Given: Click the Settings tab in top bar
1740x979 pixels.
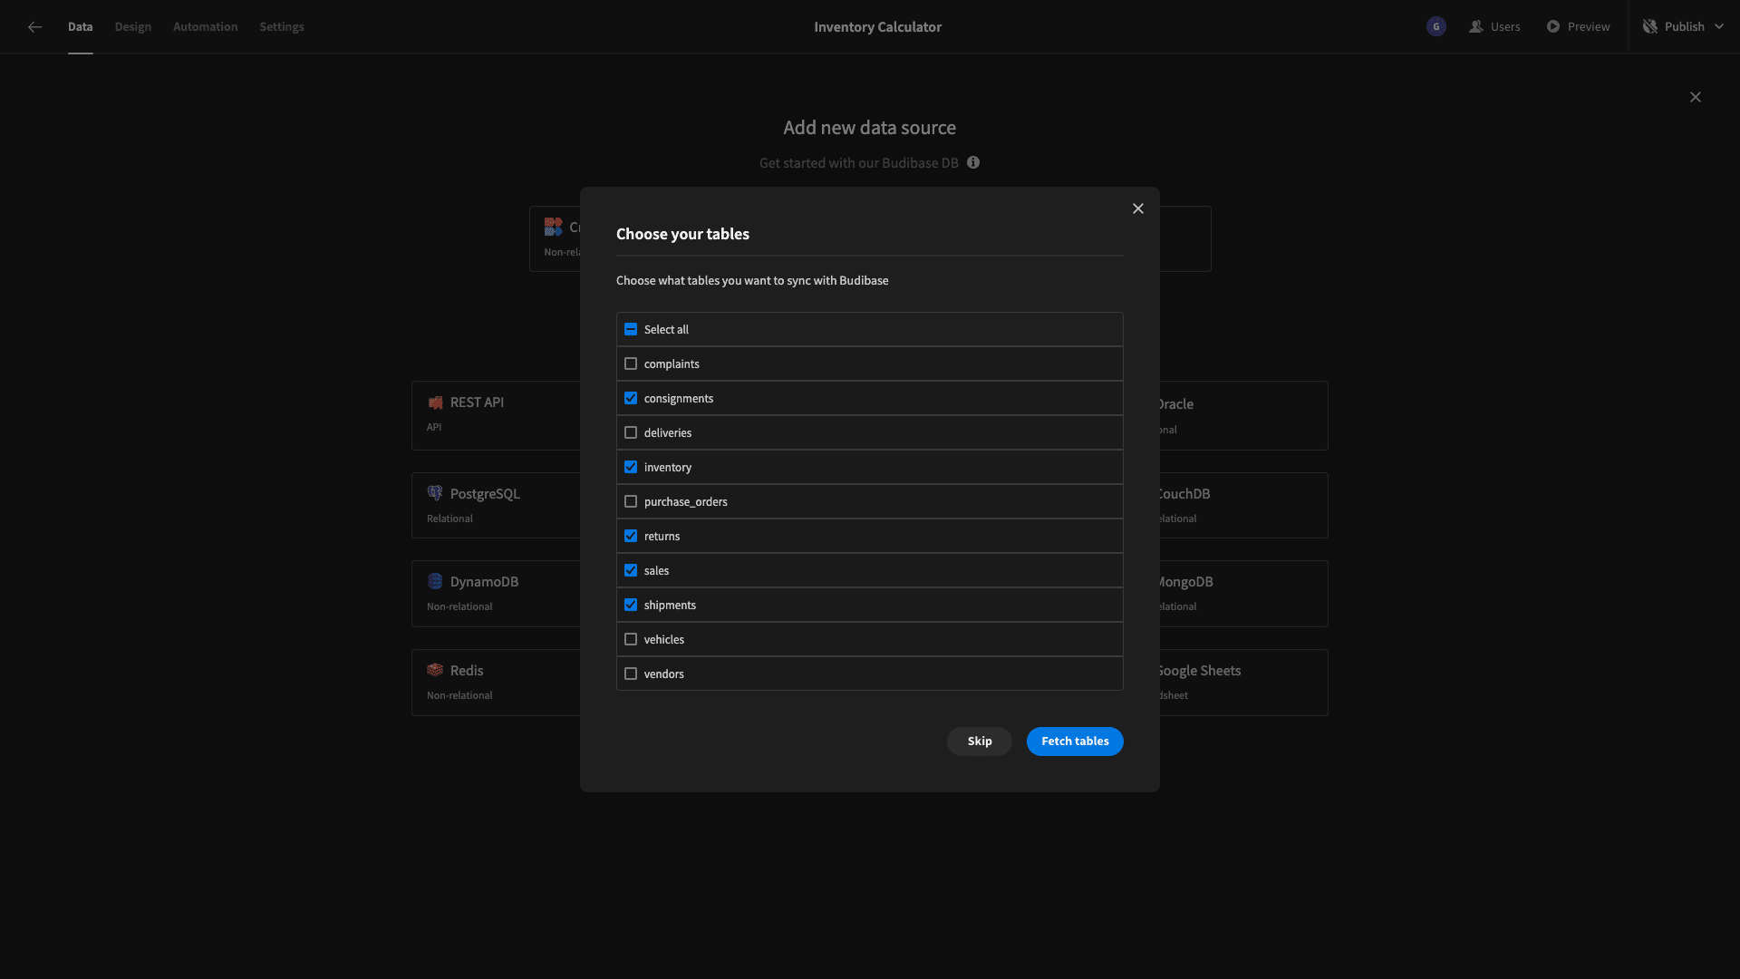Looking at the screenshot, I should click(282, 26).
